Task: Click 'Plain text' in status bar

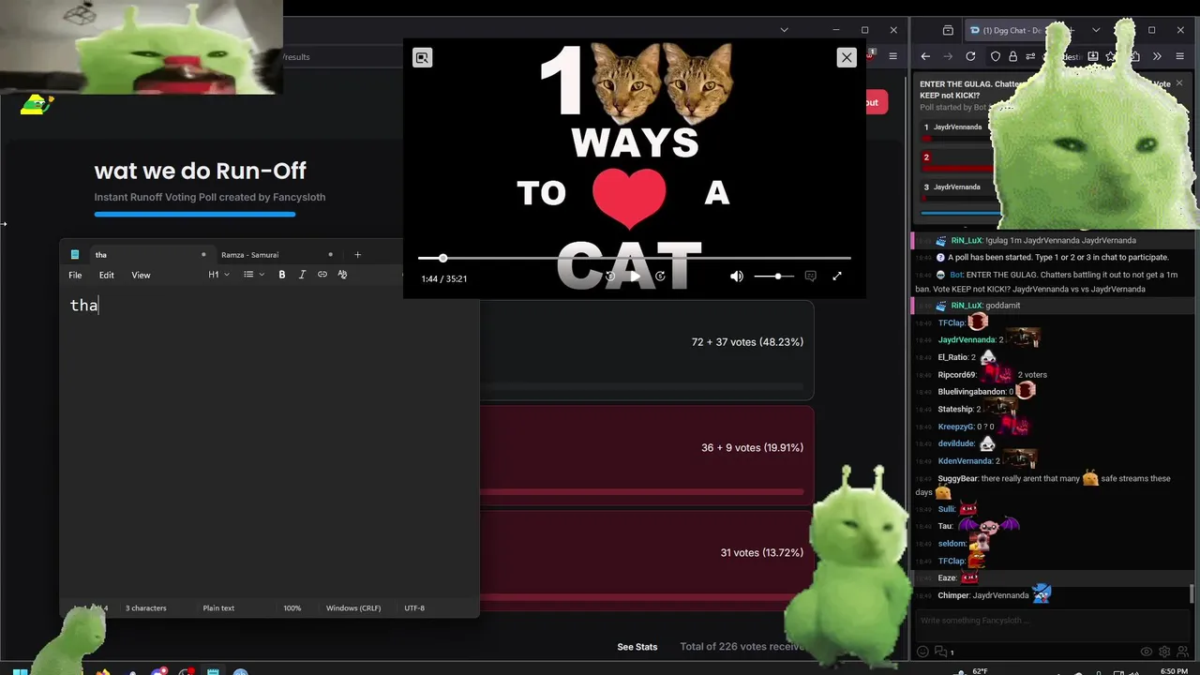Action: (218, 608)
